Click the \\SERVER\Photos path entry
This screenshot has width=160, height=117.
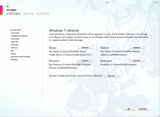pyautogui.click(x=63, y=68)
